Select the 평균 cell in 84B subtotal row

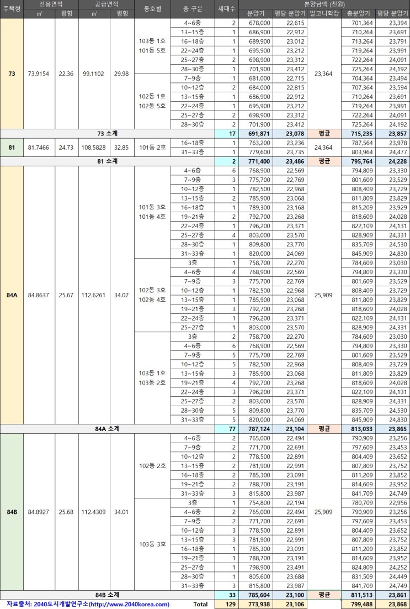pos(324,595)
